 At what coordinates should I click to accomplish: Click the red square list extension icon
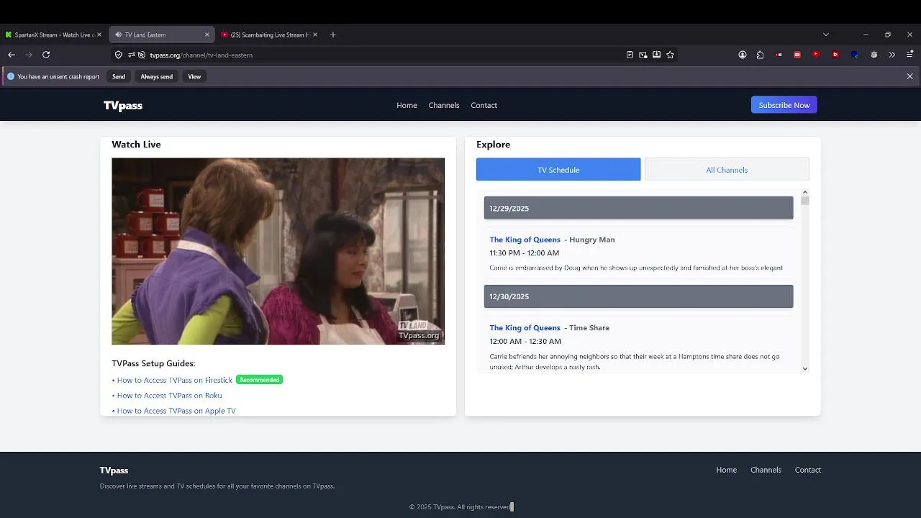[797, 55]
